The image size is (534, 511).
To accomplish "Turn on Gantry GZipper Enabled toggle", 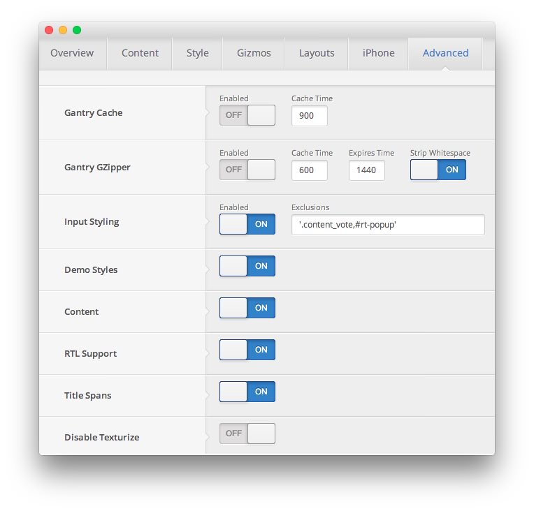I will coord(247,170).
